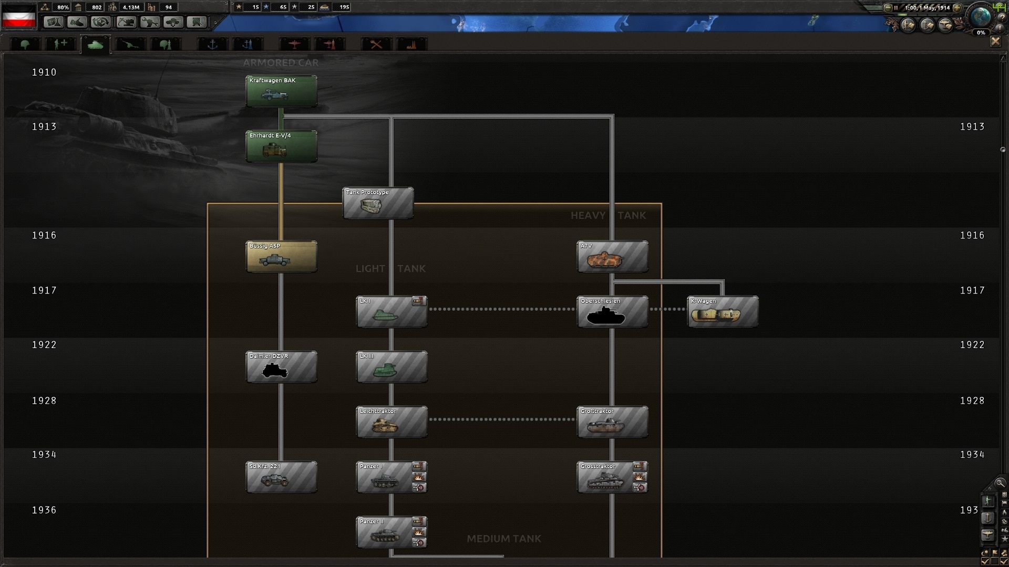Switch to the naval research anchor tab
The width and height of the screenshot is (1009, 567).
[212, 45]
